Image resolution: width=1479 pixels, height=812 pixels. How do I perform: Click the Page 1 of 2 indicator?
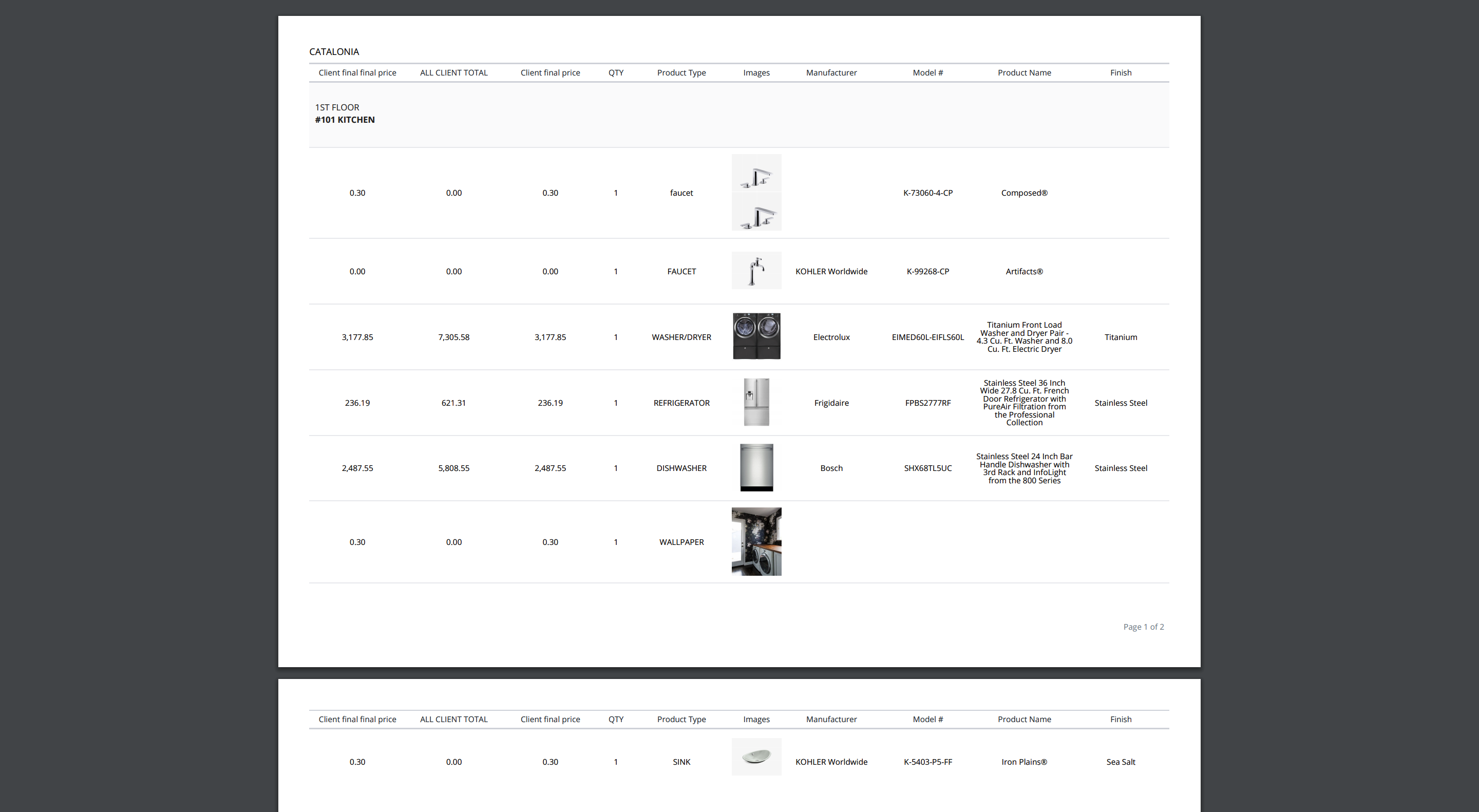1143,626
